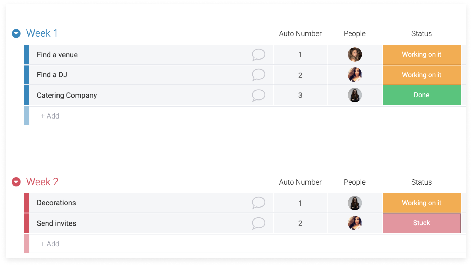Image resolution: width=472 pixels, height=266 pixels.
Task: Select the Decorations item name
Action: [56, 203]
